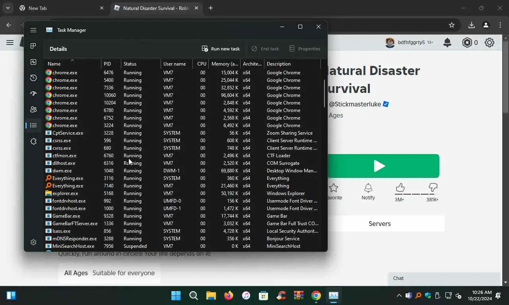
Task: Click Run new task button
Action: point(221,49)
